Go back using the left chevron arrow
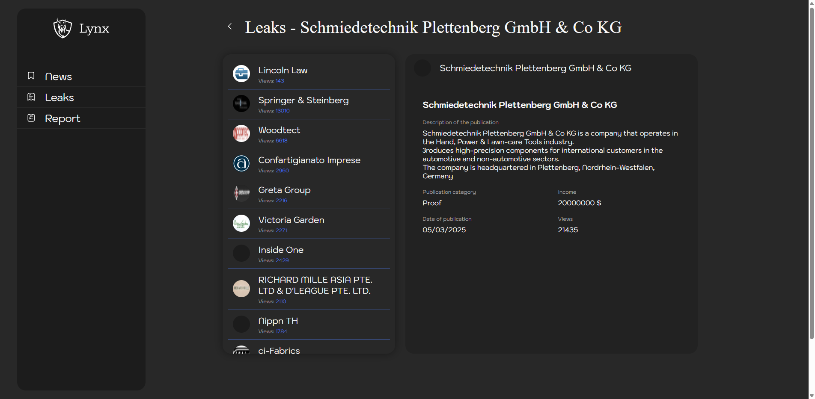This screenshot has height=399, width=815. pyautogui.click(x=230, y=27)
